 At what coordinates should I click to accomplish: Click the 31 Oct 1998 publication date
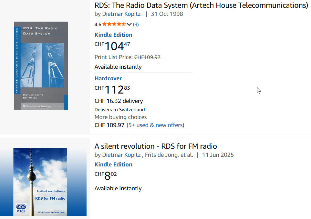click(x=167, y=14)
